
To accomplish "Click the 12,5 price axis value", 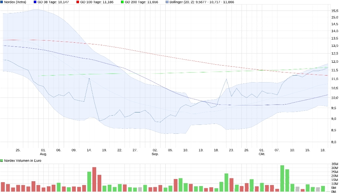I will [x=334, y=53].
